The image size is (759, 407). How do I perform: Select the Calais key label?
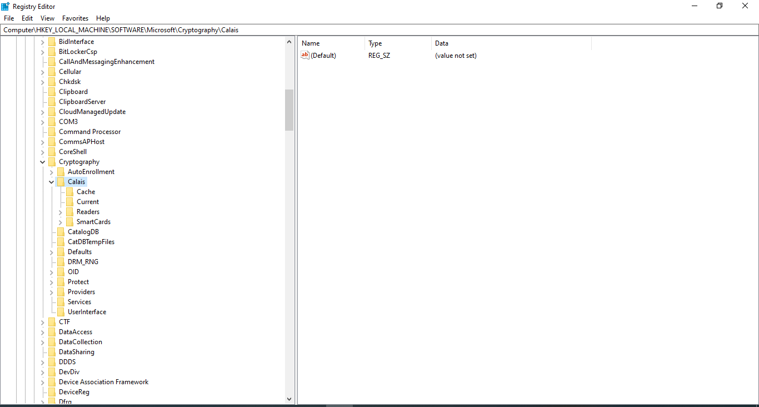point(77,182)
